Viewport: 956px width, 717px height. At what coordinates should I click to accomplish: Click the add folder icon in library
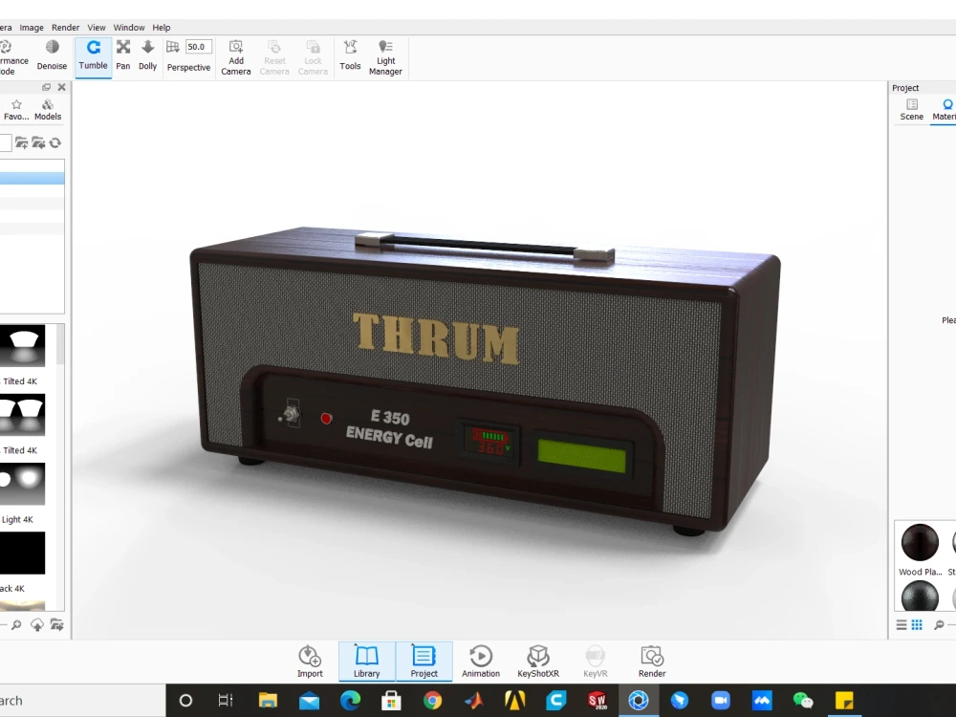[x=21, y=142]
